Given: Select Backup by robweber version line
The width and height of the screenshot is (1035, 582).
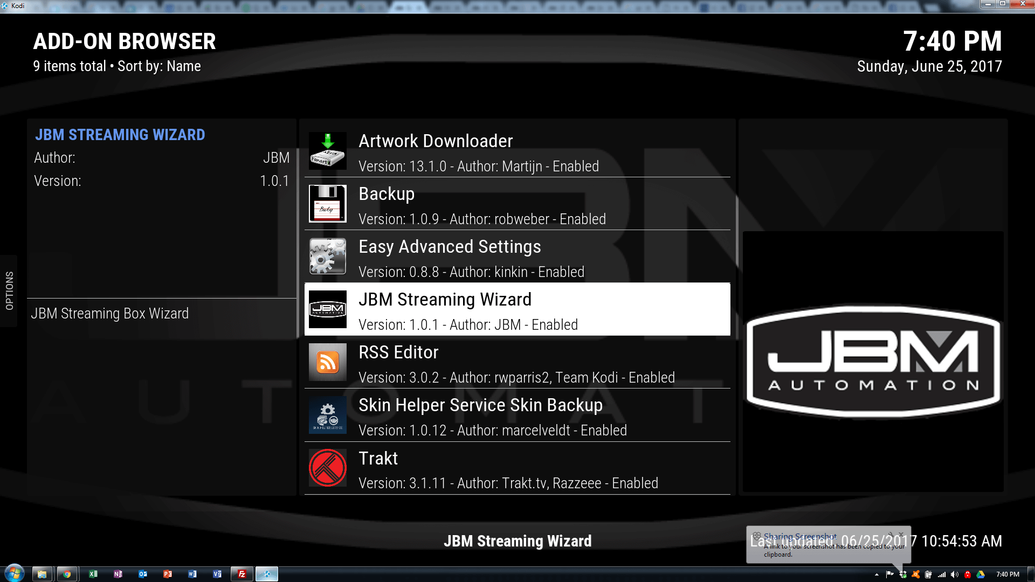Looking at the screenshot, I should (x=482, y=219).
